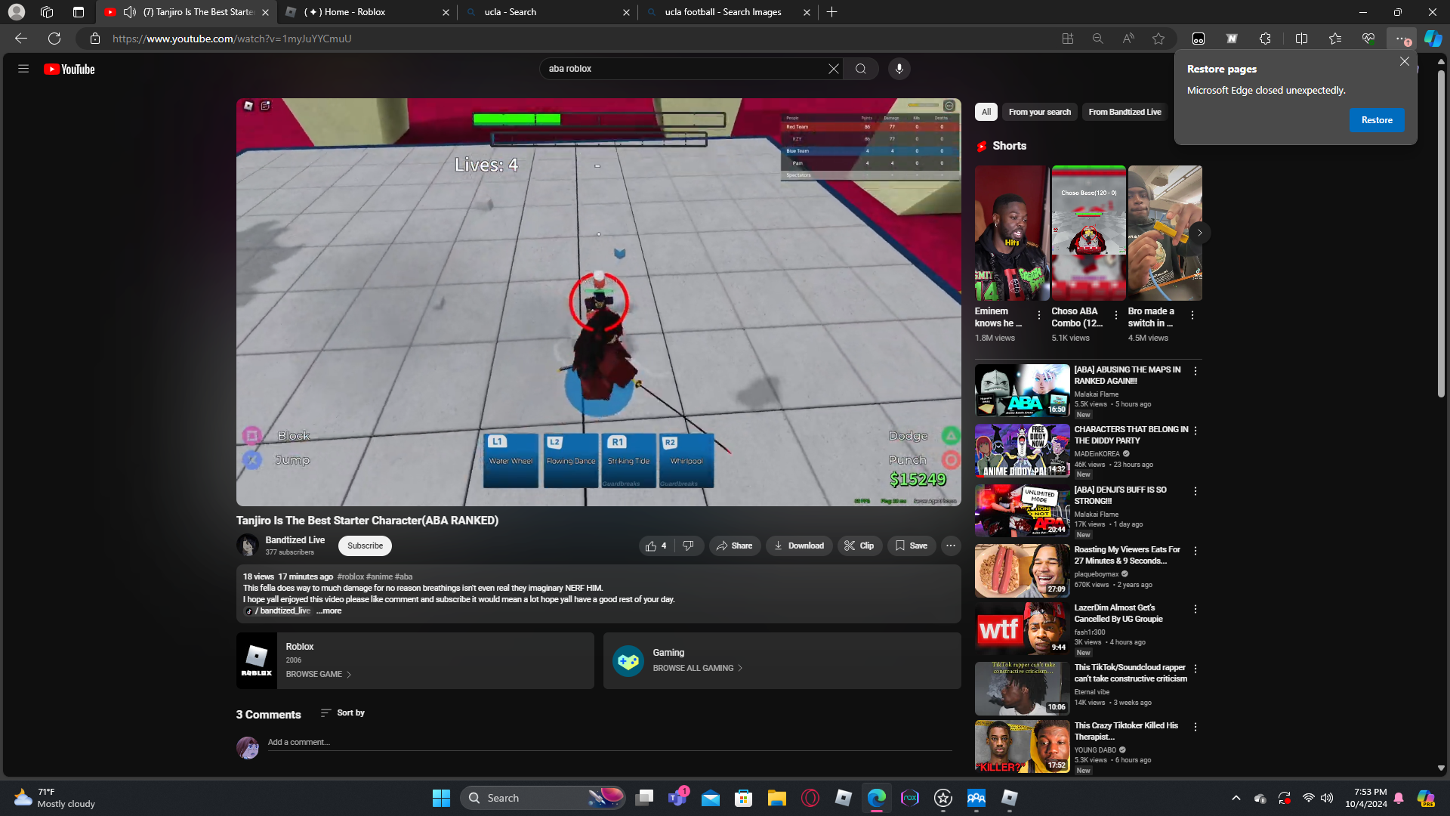
Task: Save the video to a playlist
Action: pos(912,546)
